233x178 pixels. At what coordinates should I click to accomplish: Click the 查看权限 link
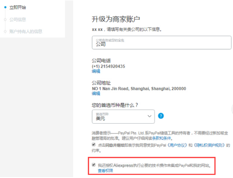pos(105,171)
